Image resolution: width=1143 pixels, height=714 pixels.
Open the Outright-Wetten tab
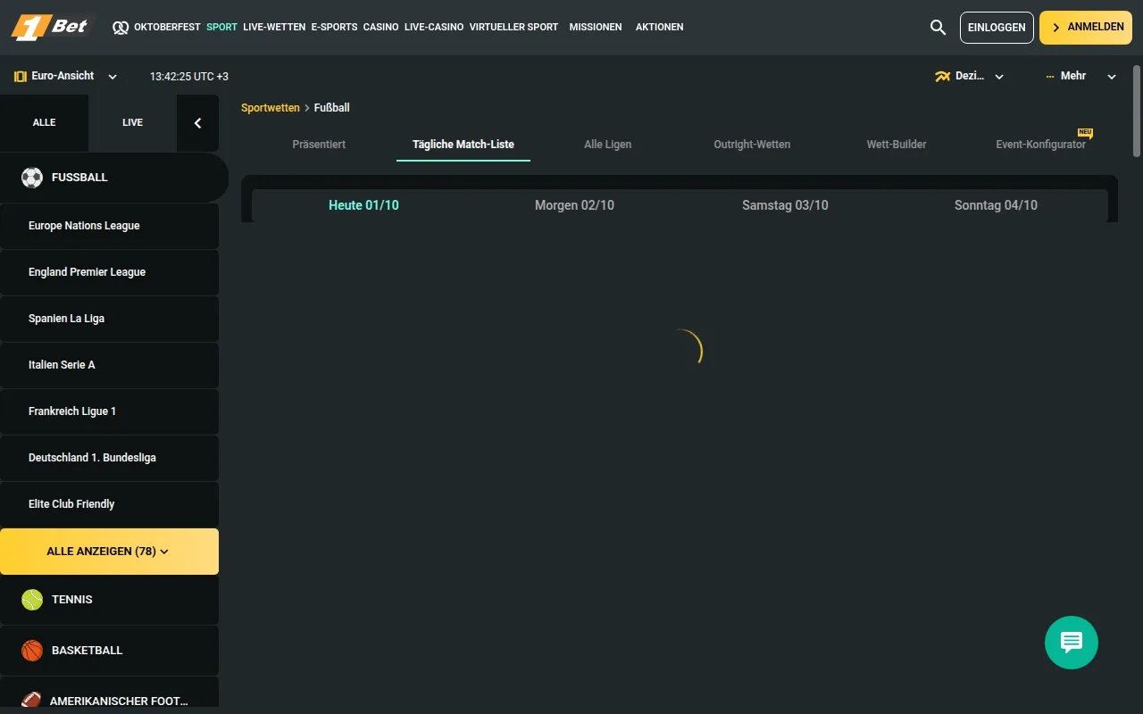point(752,145)
